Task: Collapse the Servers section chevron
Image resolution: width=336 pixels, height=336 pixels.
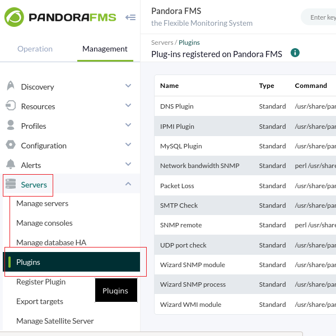Action: (128, 184)
